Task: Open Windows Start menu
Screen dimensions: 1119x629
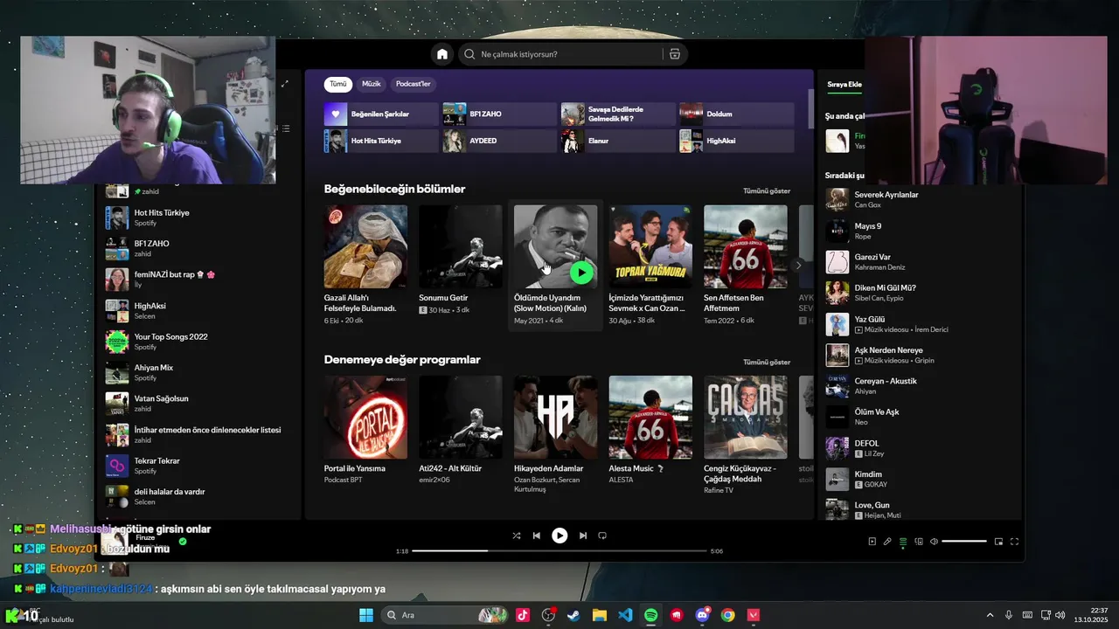Action: pos(366,615)
